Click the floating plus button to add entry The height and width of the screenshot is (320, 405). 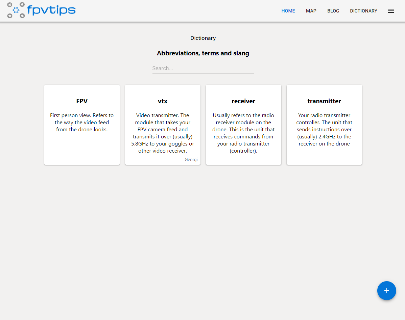386,290
